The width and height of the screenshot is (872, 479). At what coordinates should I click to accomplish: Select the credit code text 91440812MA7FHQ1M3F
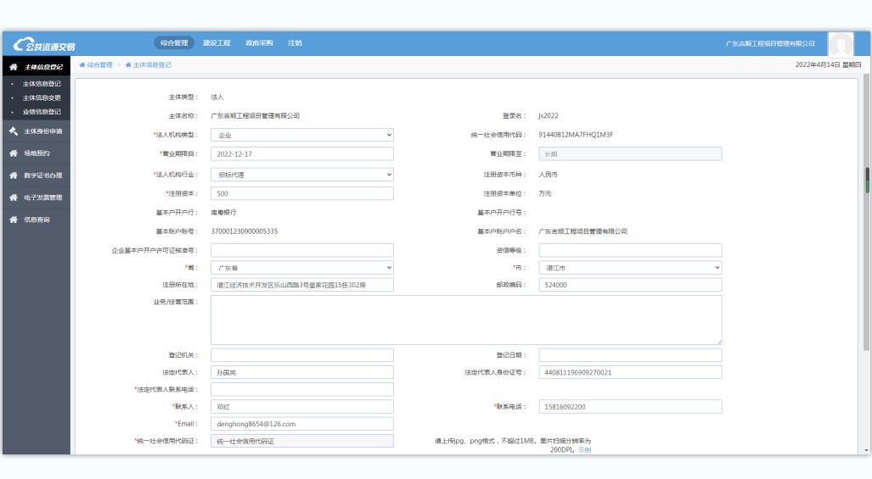pyautogui.click(x=576, y=135)
